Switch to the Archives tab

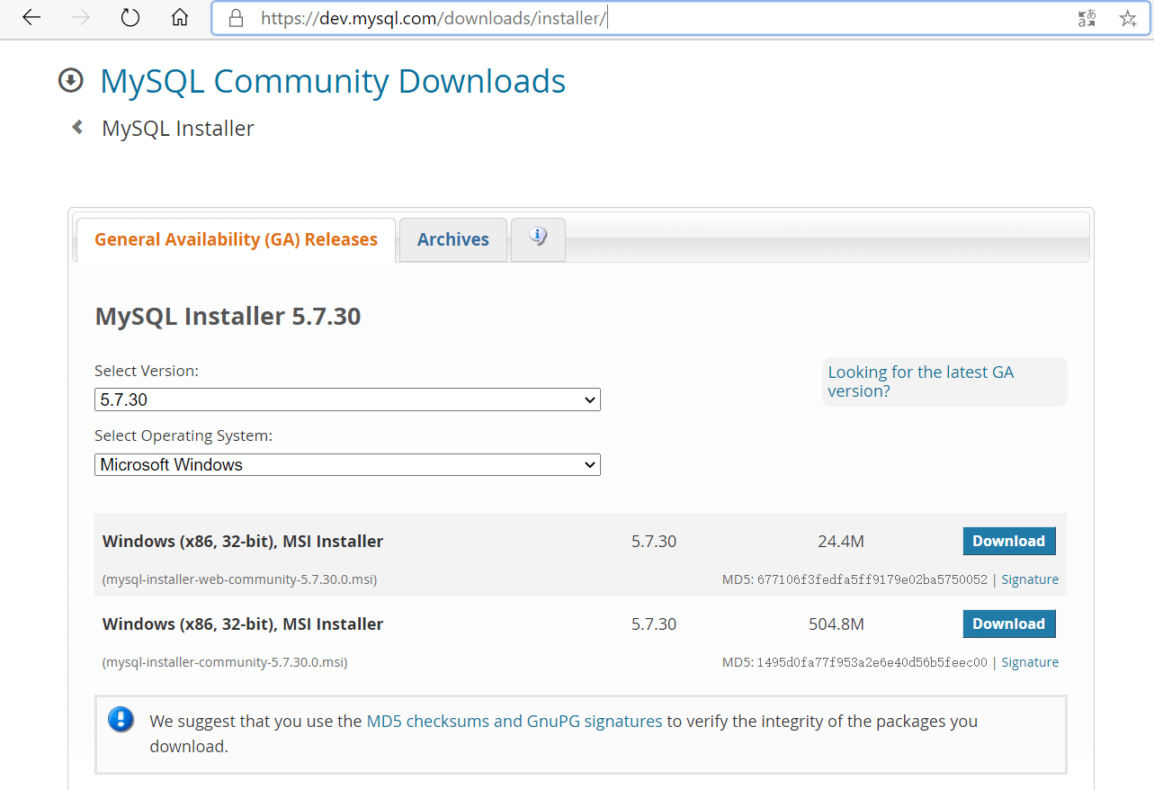click(x=453, y=240)
